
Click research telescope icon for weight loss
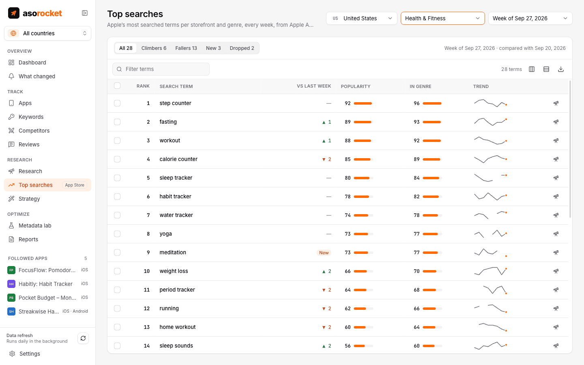pos(556,271)
